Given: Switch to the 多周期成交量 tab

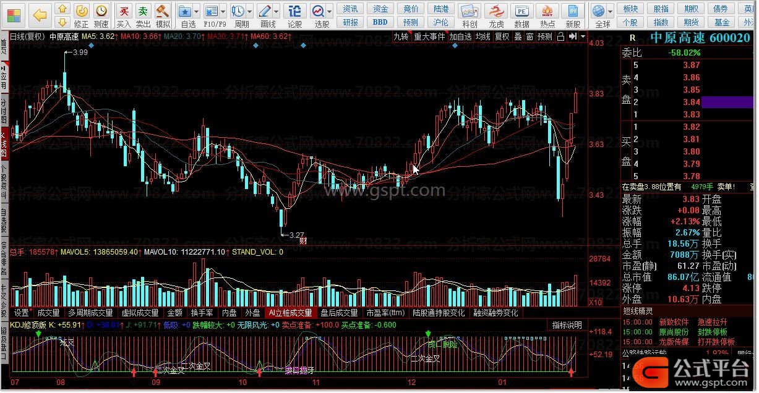Looking at the screenshot, I should (90, 313).
